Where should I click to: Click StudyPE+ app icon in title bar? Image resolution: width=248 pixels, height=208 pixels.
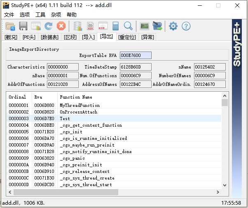6,5
